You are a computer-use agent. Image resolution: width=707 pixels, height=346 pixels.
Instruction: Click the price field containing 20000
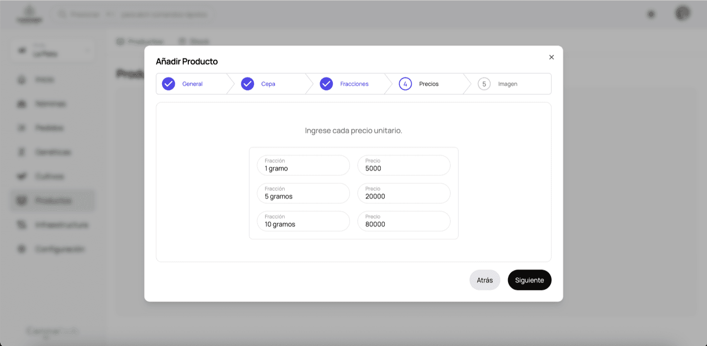click(x=404, y=193)
